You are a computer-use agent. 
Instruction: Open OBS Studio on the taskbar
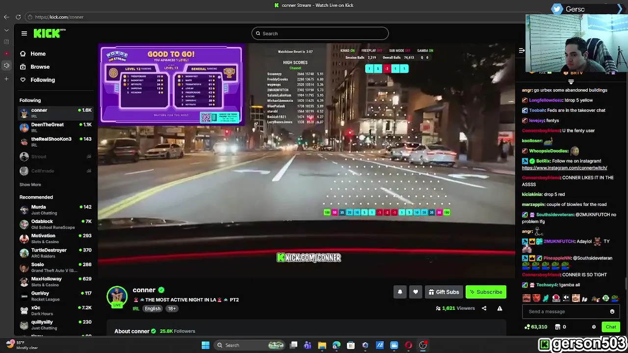click(423, 345)
